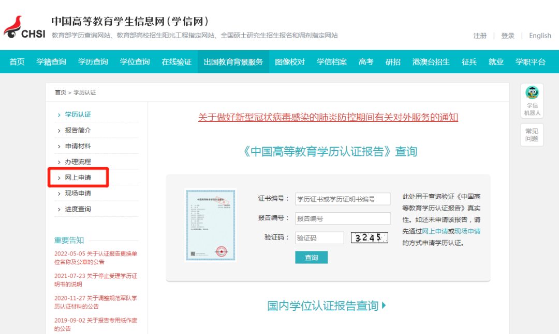
Task: Open the red 新型冠状病毒 service notice link
Action: [328, 117]
